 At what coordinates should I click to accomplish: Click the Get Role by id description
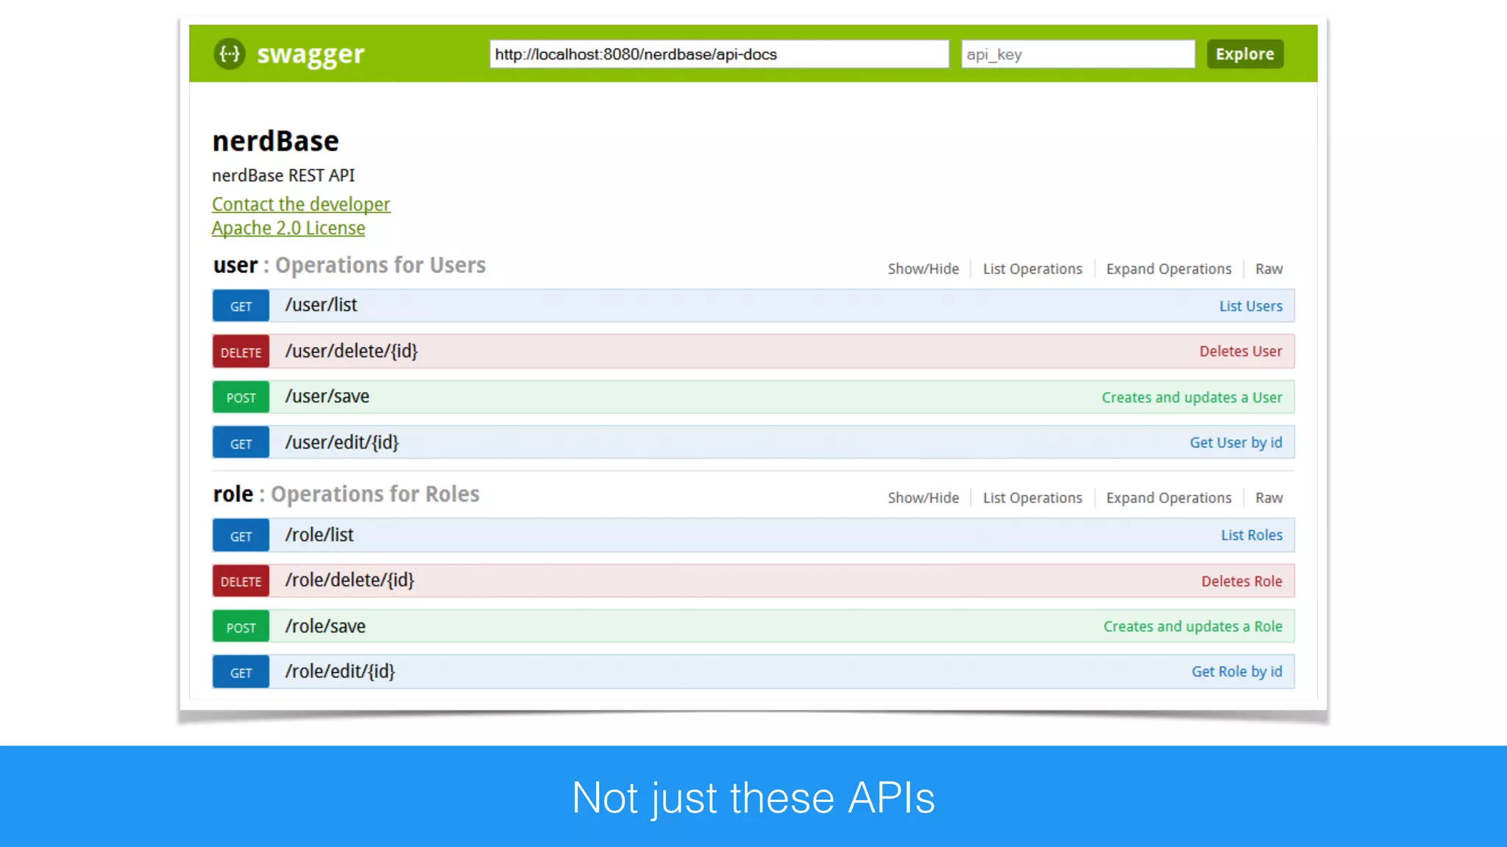(1237, 671)
